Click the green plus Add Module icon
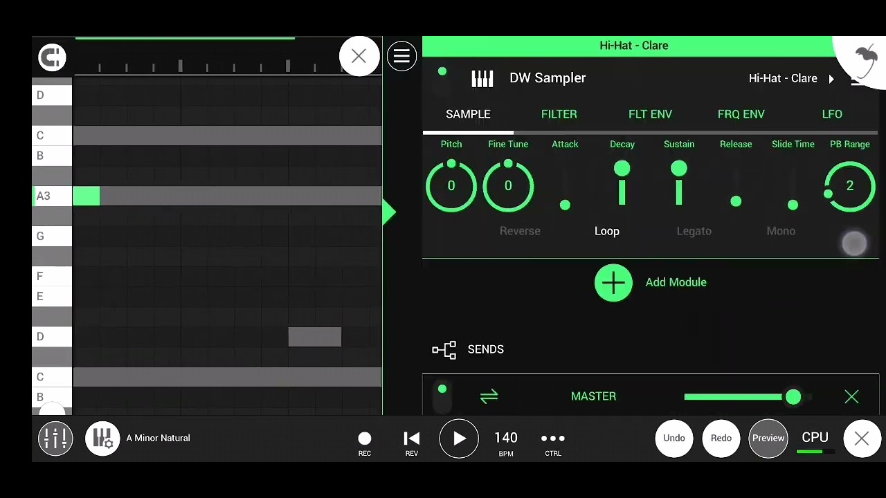The width and height of the screenshot is (886, 498). point(613,282)
